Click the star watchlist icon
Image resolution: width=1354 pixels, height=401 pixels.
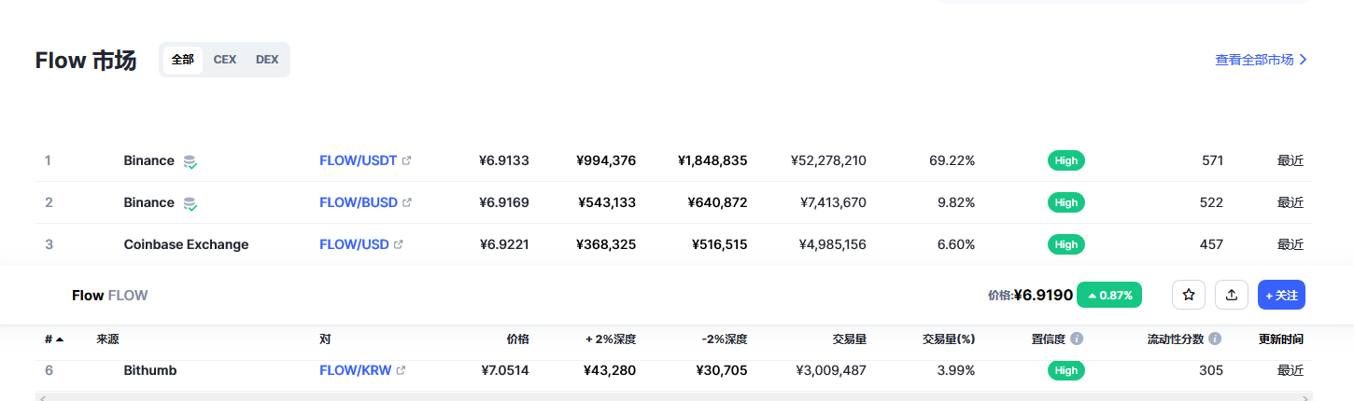(1189, 295)
